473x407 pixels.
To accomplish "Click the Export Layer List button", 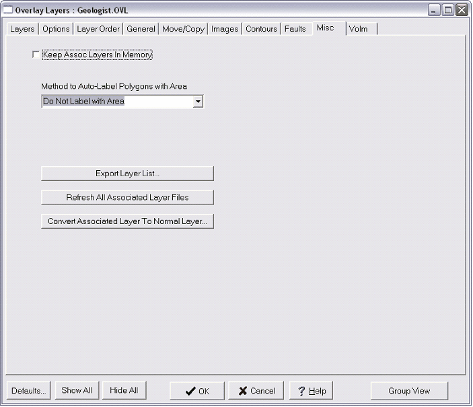I will click(x=127, y=174).
